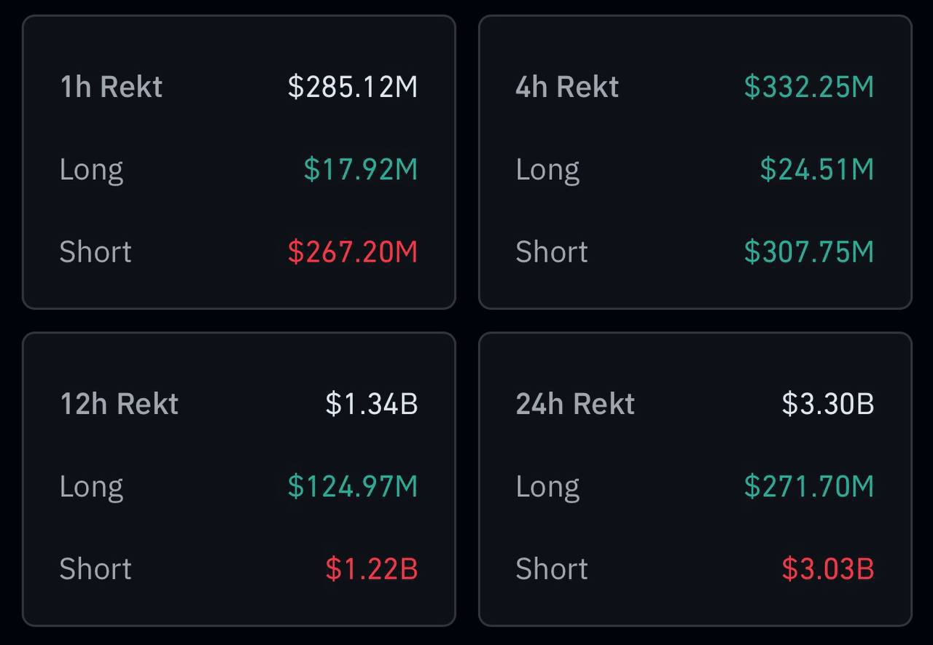Select the $3.30B total in 24h Rekt

click(x=828, y=404)
